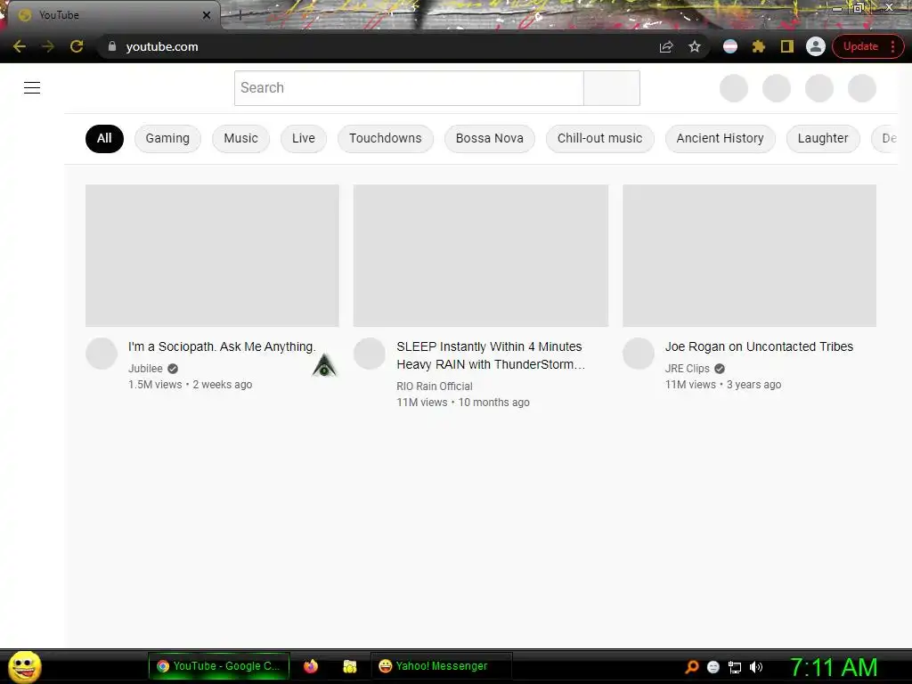This screenshot has width=912, height=684.
Task: Click the Chrome Update button
Action: [867, 46]
